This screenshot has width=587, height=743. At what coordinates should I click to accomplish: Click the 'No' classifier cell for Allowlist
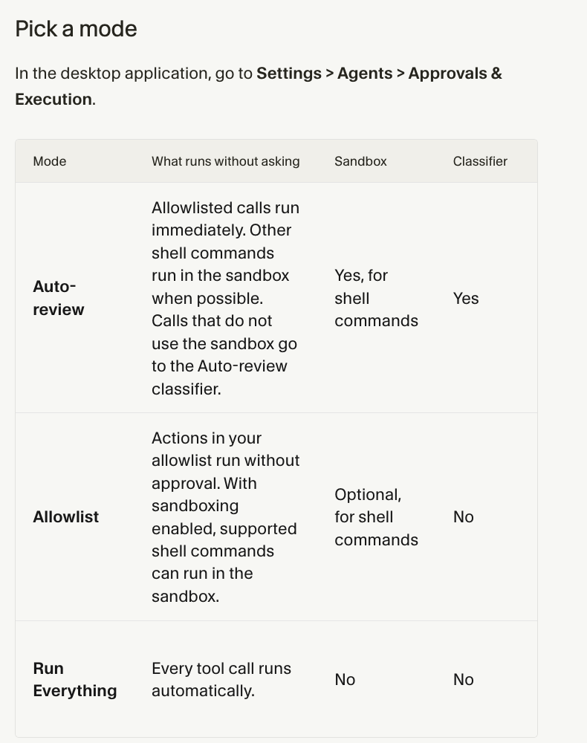pos(464,516)
